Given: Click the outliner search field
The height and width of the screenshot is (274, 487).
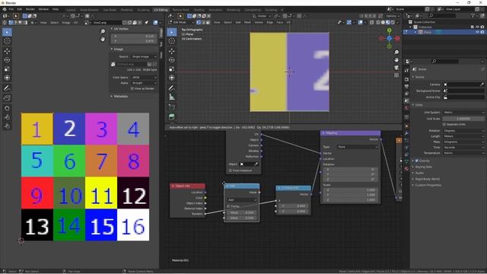Looking at the screenshot, I should [x=442, y=15].
